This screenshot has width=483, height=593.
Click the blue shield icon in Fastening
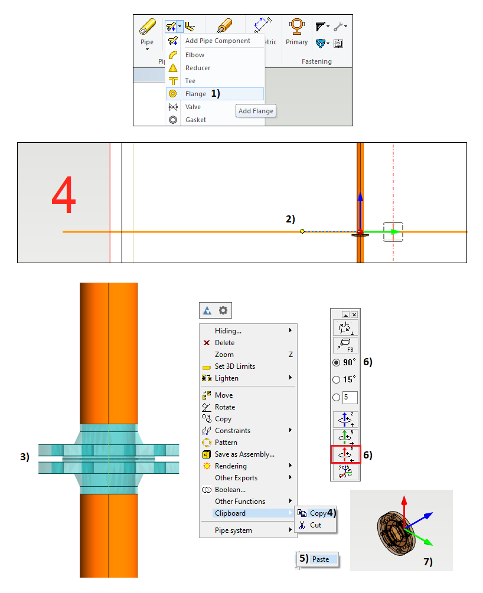click(320, 43)
